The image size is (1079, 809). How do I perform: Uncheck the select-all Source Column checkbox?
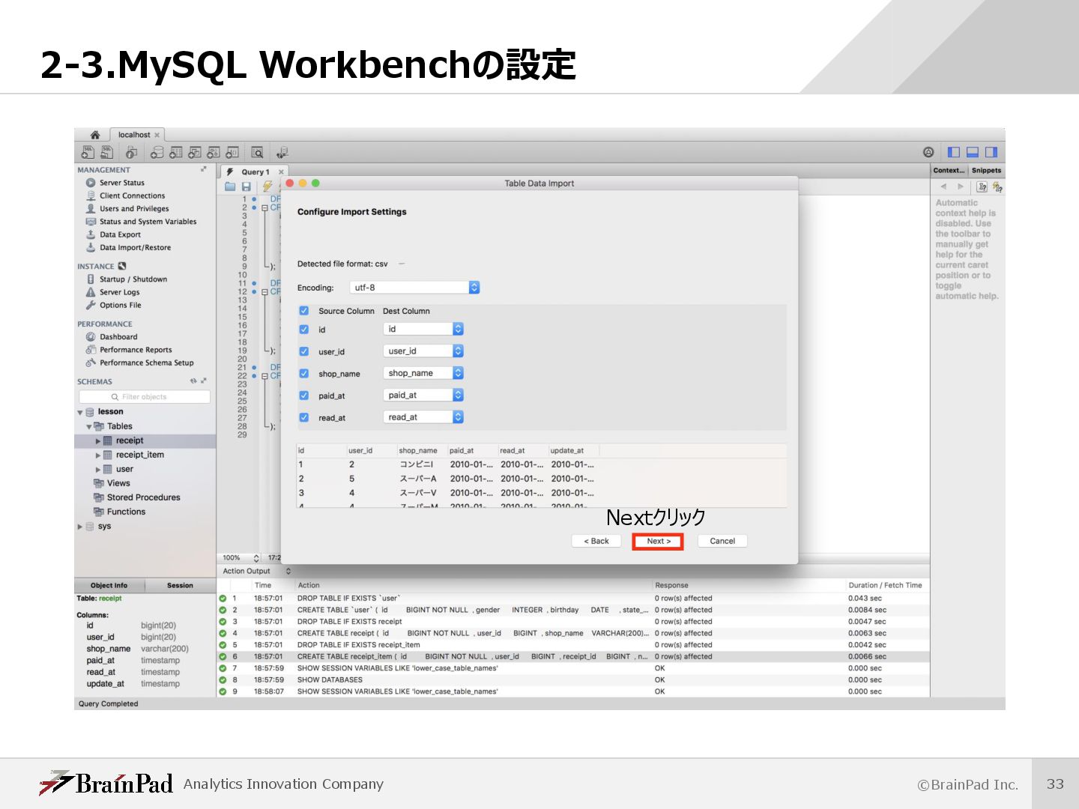point(304,311)
